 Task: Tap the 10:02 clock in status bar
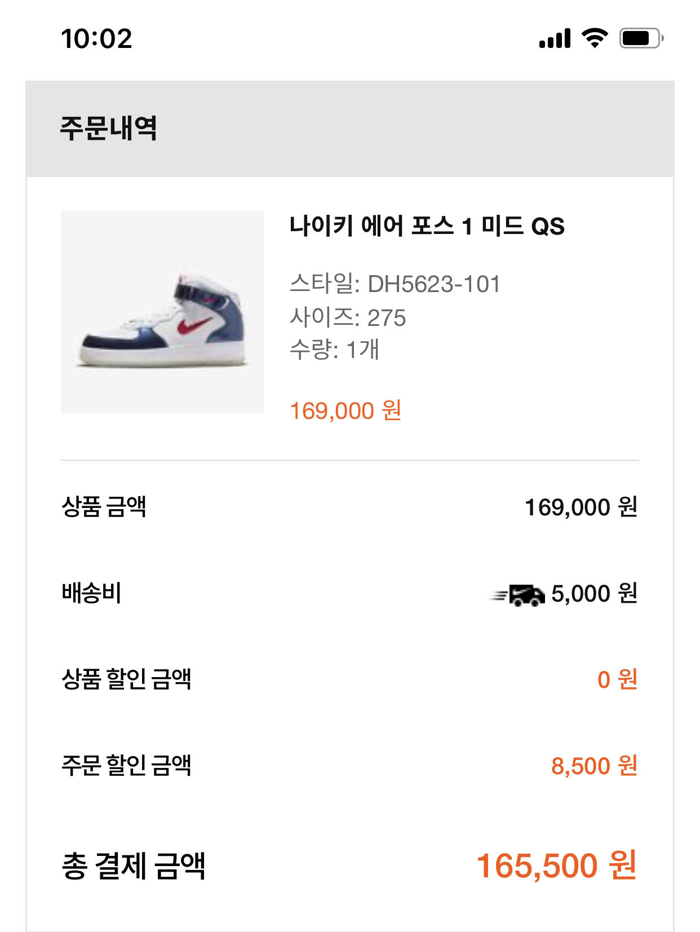point(96,39)
